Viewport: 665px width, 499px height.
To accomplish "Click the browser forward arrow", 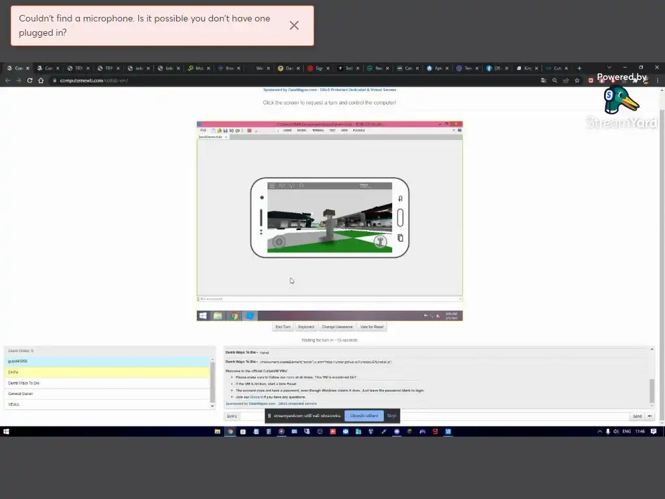I will 19,80.
